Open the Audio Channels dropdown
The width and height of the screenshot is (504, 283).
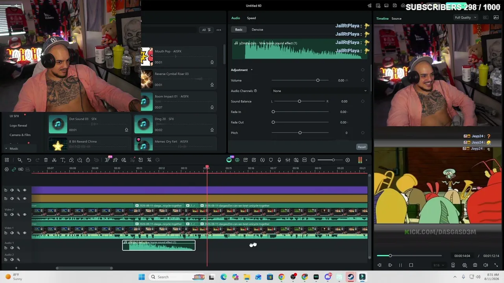[319, 91]
